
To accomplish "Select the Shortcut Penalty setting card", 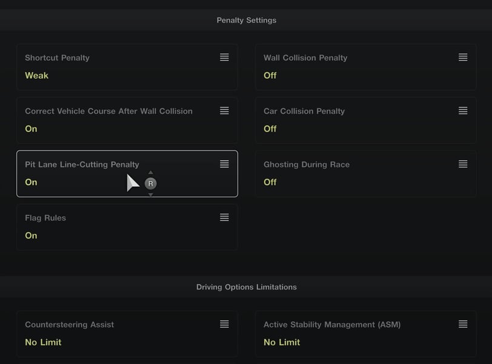I will point(127,67).
